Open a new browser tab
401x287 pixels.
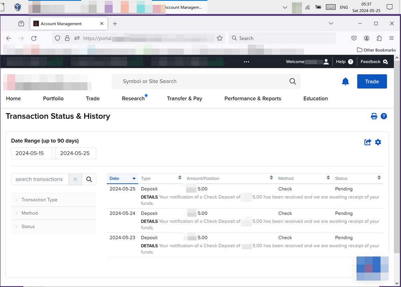tap(115, 24)
